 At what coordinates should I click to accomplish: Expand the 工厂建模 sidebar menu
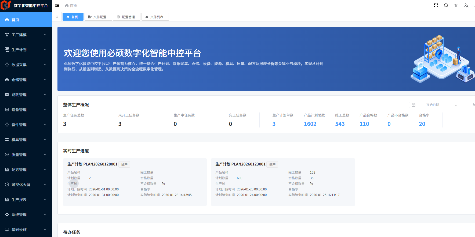coord(26,35)
